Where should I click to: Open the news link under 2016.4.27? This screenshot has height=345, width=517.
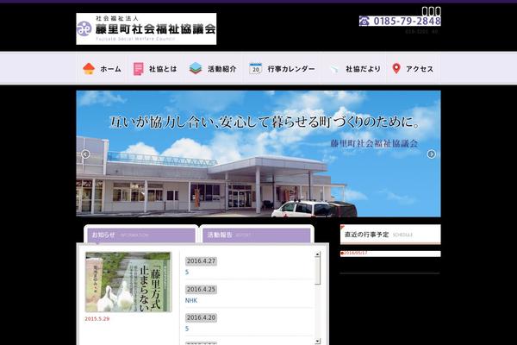[187, 273]
